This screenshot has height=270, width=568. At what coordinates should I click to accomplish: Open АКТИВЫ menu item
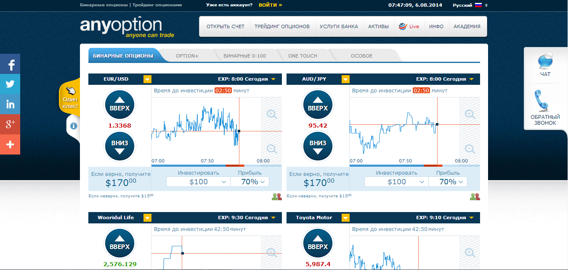(x=378, y=26)
